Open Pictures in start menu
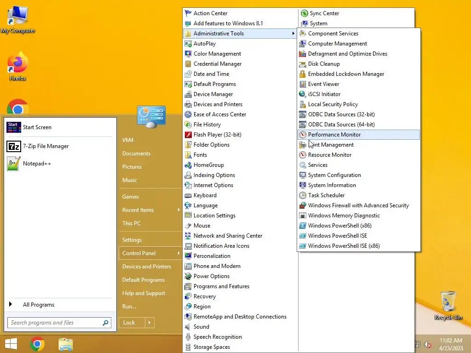Viewport: 471px width, 353px height. [132, 166]
